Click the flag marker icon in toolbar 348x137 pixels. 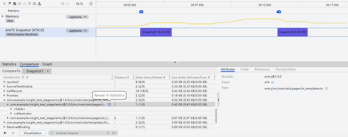tap(10, 4)
